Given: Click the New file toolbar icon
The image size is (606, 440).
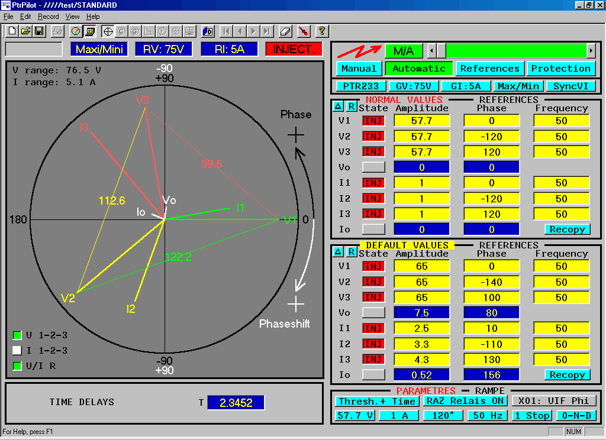Looking at the screenshot, I should [12, 31].
